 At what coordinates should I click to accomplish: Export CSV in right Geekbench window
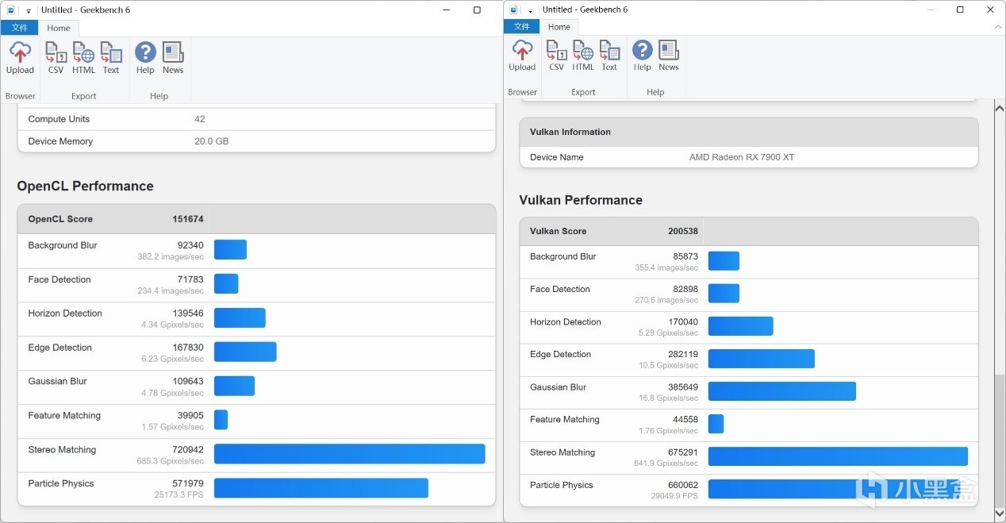pyautogui.click(x=557, y=56)
